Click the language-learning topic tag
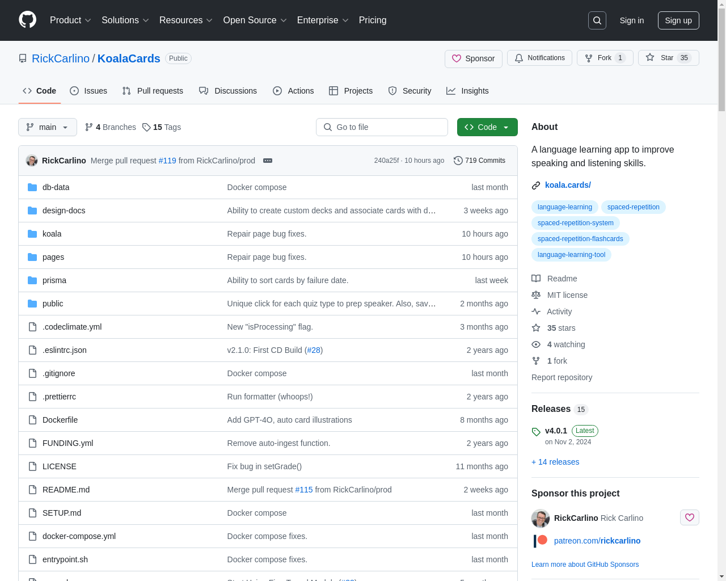Screen dimensions: 726x581 [565, 207]
